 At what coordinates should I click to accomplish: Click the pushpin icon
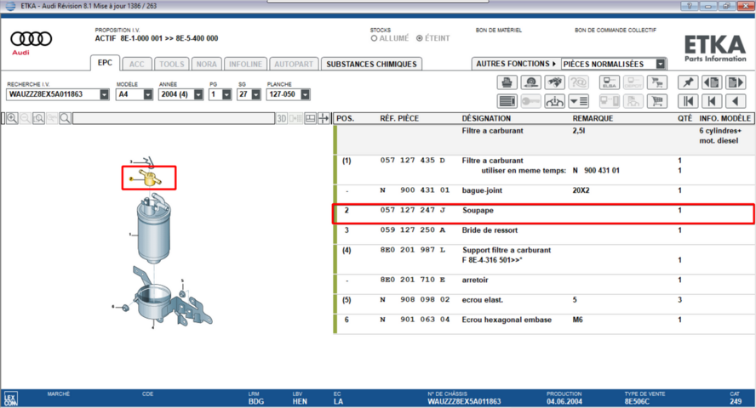(x=688, y=82)
